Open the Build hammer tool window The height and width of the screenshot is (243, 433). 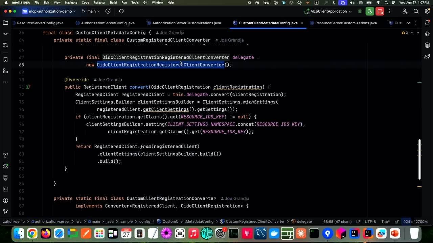(5, 155)
